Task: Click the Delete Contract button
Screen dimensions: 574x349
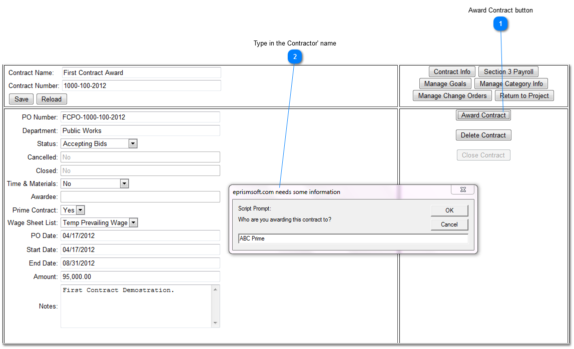Action: click(x=483, y=135)
